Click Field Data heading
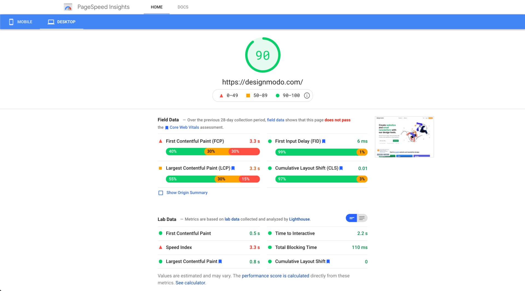 (168, 120)
